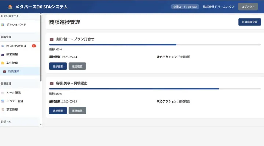Viewport: 264px width, 146px height.
Task: Click the sidebar scroll down arrow
Action: click(x=41, y=124)
